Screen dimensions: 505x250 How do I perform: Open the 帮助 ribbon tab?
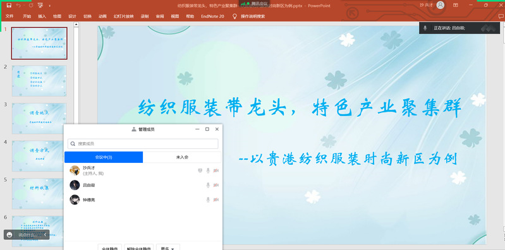[190, 16]
